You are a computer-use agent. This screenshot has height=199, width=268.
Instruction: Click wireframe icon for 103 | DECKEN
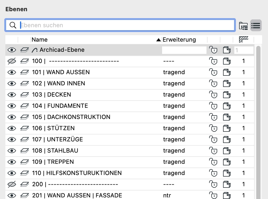[x=227, y=95]
